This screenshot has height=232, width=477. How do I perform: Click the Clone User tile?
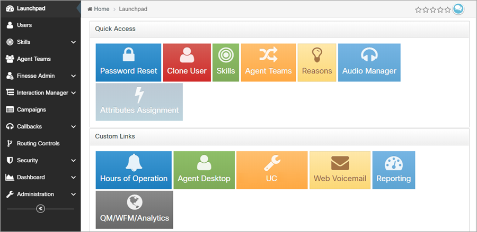coord(187,62)
